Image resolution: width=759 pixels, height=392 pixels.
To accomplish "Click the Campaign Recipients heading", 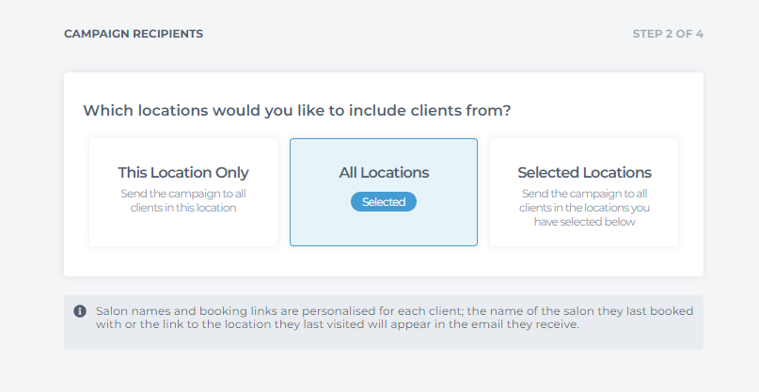I will coord(134,34).
